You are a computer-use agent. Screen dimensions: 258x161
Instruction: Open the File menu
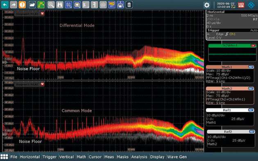[14, 157]
